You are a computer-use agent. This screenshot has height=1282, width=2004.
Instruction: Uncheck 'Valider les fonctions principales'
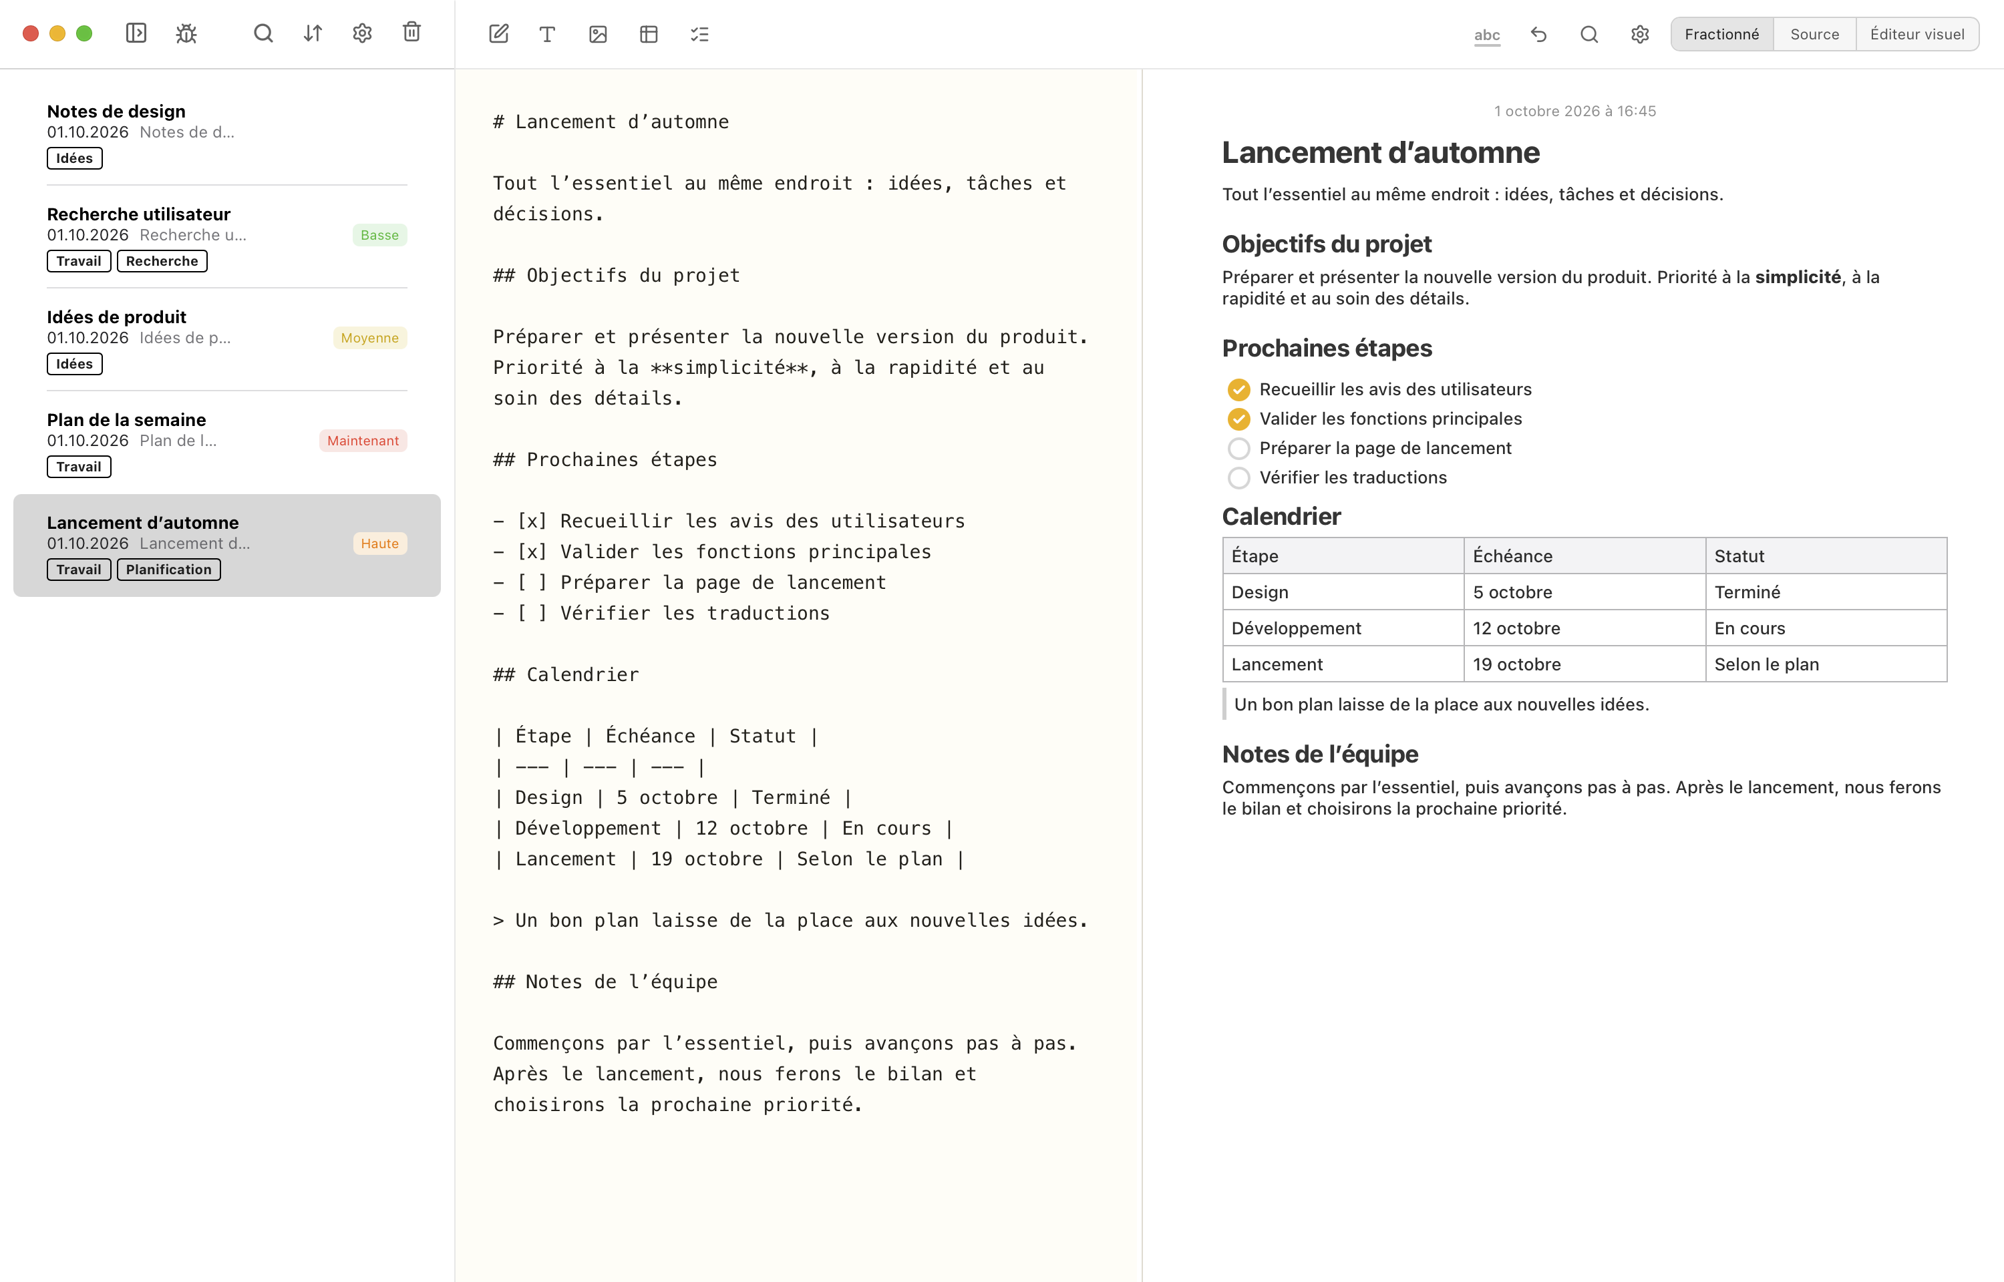pyautogui.click(x=1239, y=419)
